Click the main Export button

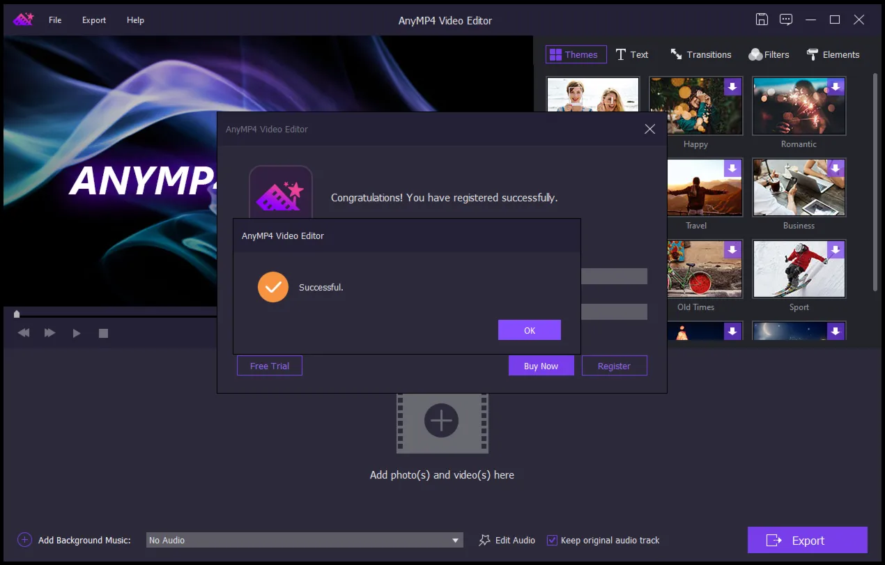point(807,540)
